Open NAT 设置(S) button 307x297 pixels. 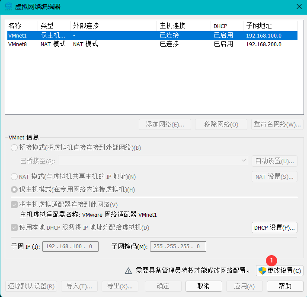[x=275, y=177]
